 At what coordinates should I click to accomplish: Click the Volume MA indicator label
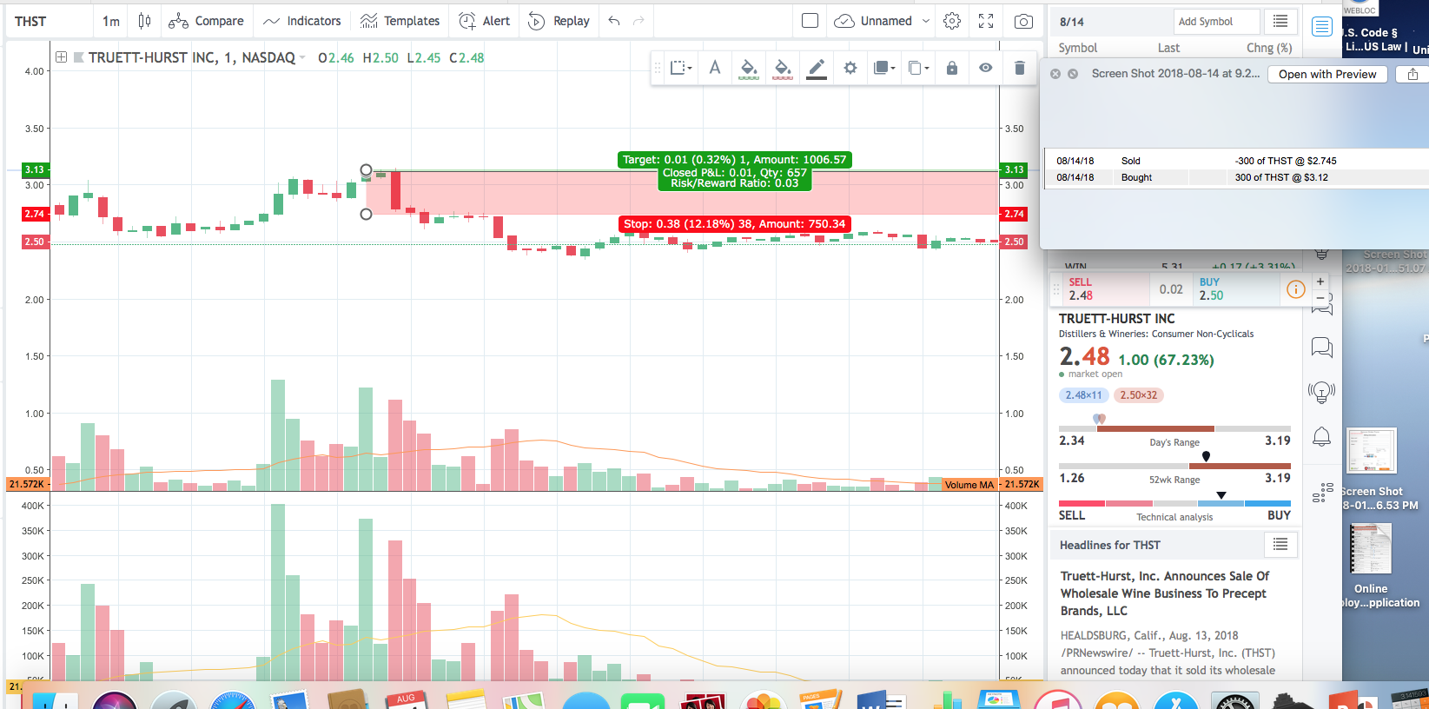point(969,485)
